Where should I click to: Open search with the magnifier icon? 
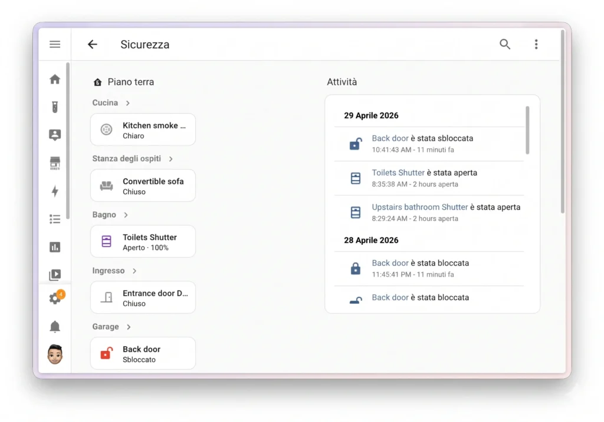[x=505, y=44]
